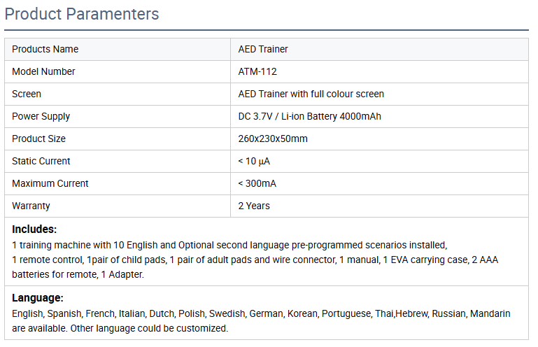Click the 2 Years warranty value

pos(254,206)
